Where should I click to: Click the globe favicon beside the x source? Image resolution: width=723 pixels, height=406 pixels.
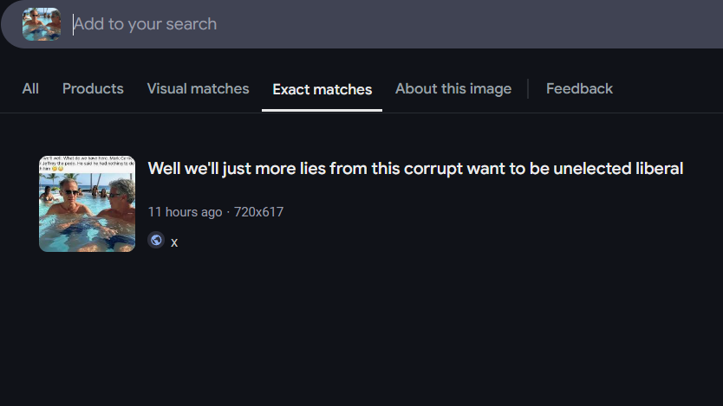click(156, 240)
